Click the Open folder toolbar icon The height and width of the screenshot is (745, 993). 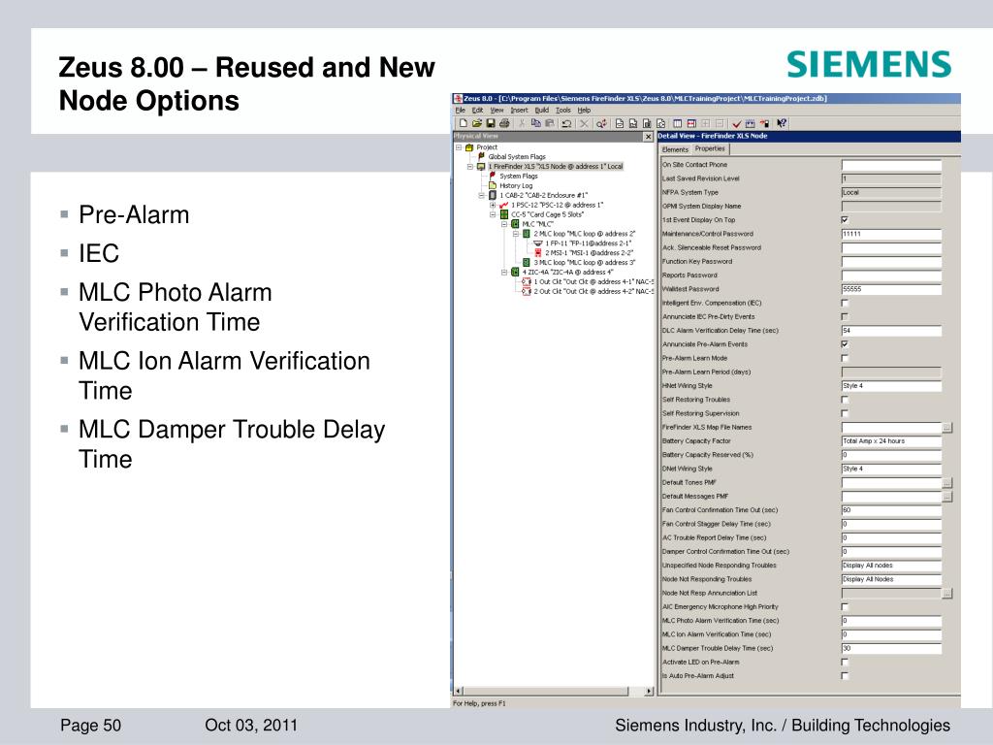(477, 123)
